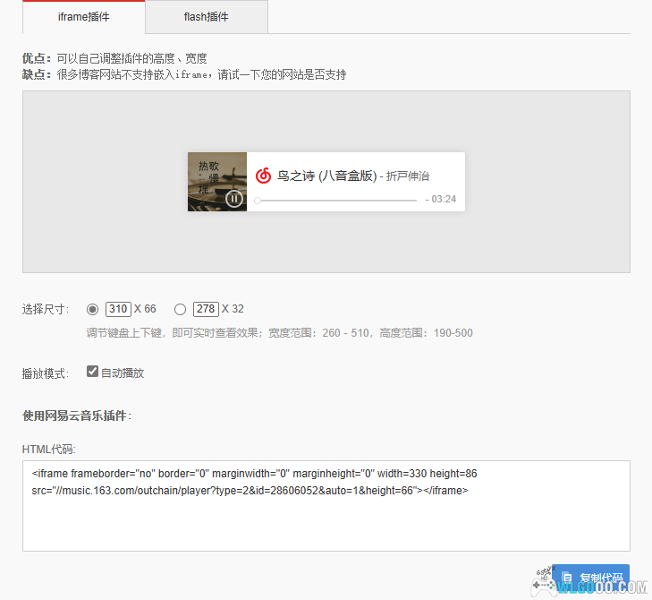Click the 复制代码 button
Screen dimensions: 652x600
click(x=590, y=579)
